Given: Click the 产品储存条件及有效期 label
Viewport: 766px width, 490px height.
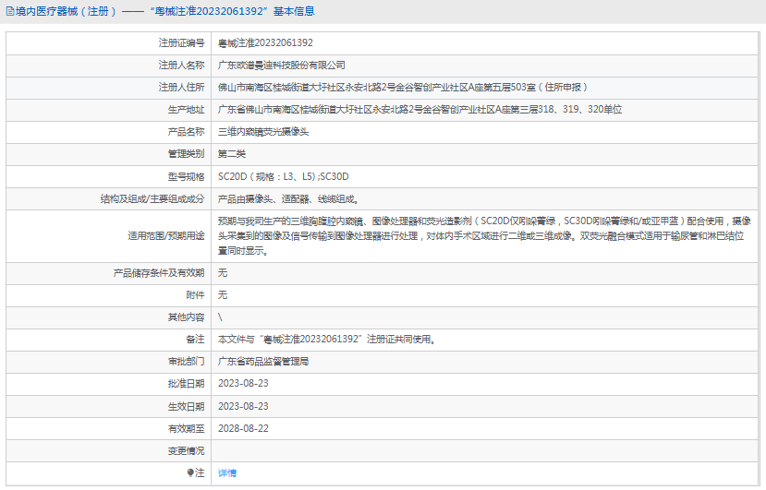Looking at the screenshot, I should point(159,273).
